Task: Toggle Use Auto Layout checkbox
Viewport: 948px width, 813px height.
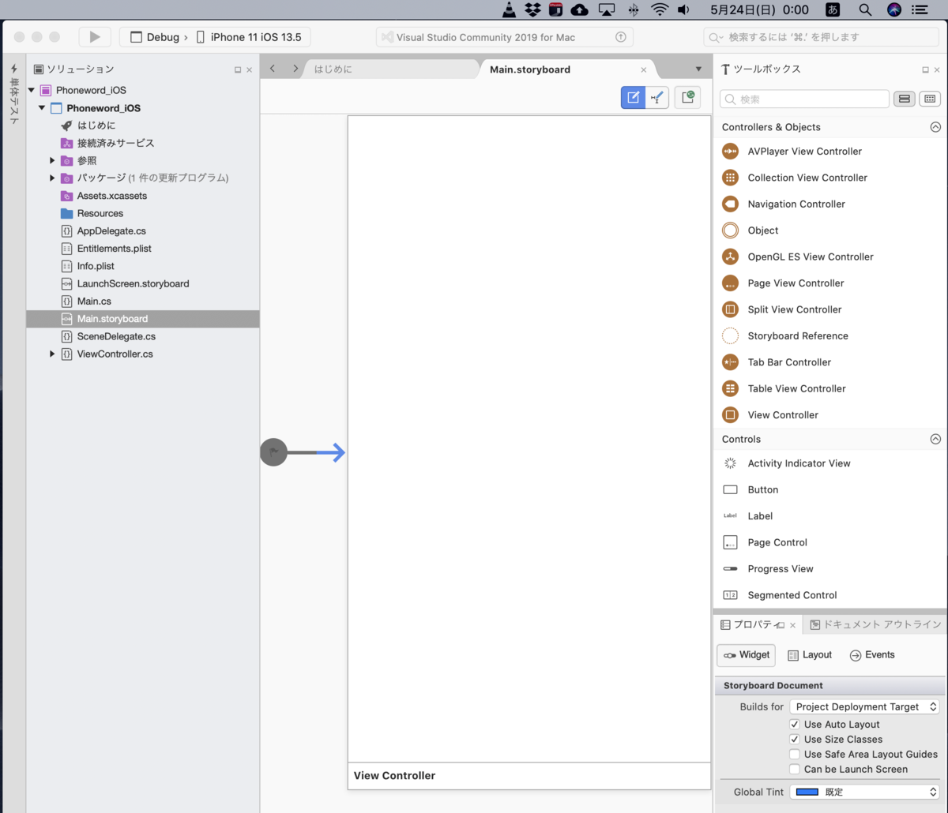Action: [795, 725]
